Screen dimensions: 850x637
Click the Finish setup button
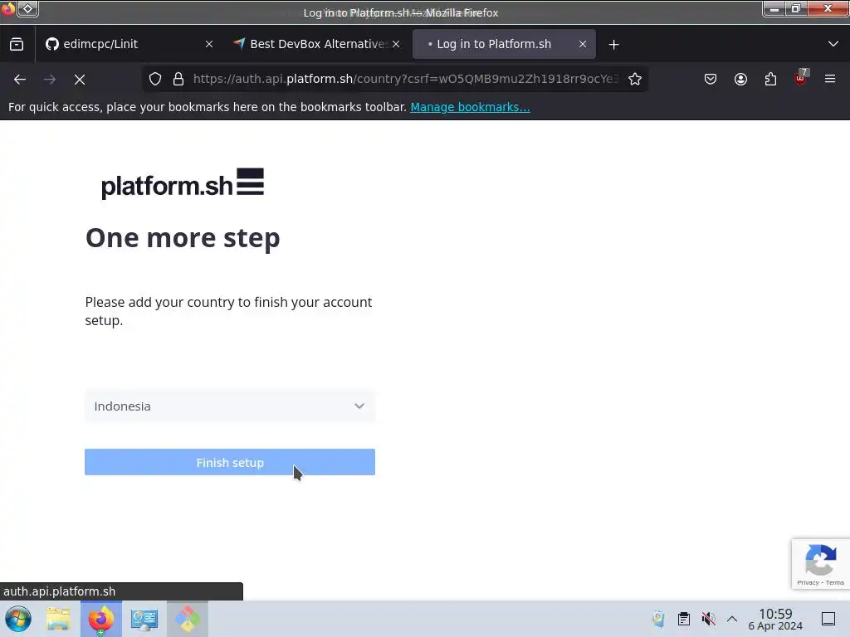tap(230, 462)
